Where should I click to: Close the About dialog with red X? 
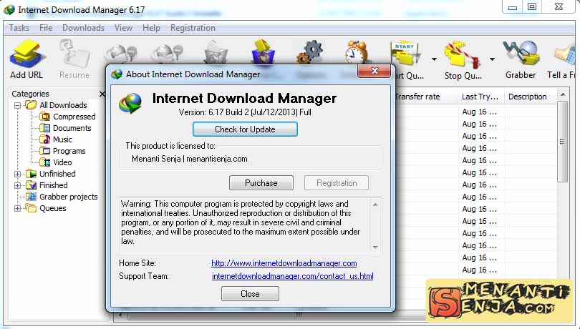[374, 71]
